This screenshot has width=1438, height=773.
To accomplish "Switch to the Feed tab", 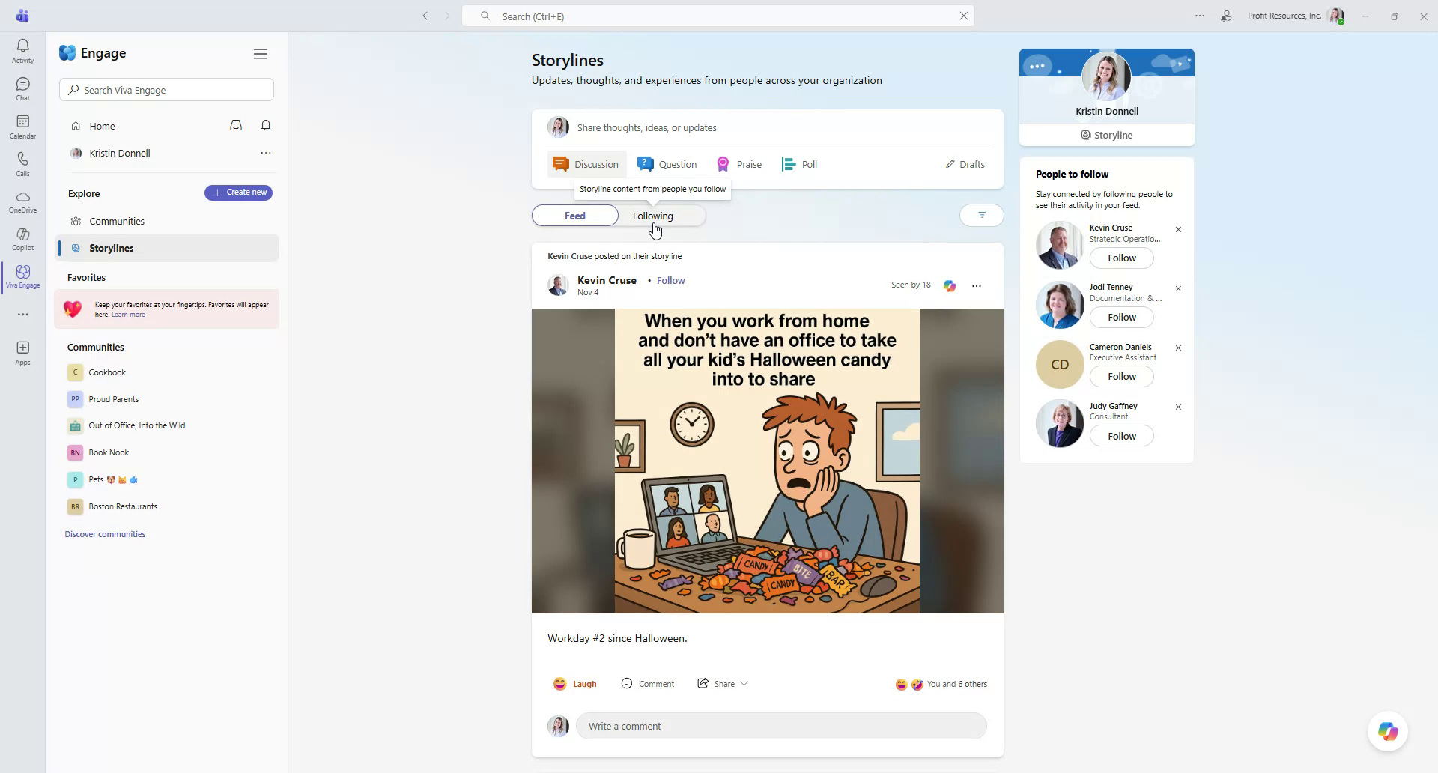I will (x=574, y=215).
